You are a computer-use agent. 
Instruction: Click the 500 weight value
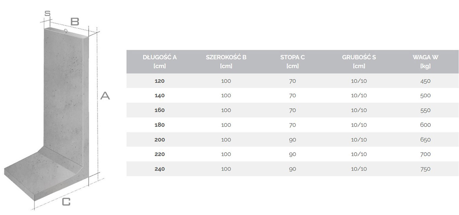coord(425,96)
